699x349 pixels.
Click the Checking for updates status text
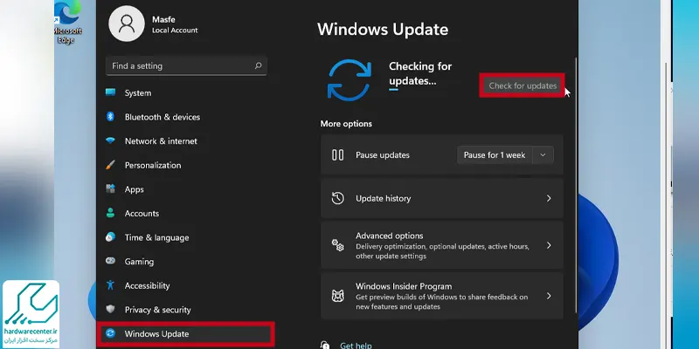(x=420, y=73)
